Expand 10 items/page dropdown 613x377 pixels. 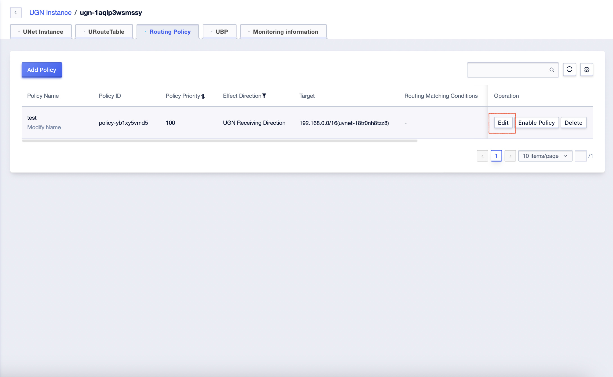[545, 156]
